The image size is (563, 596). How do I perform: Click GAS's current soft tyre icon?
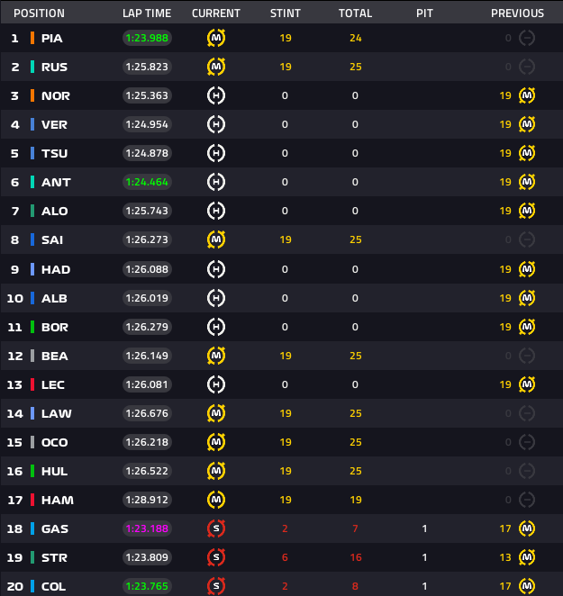216,528
